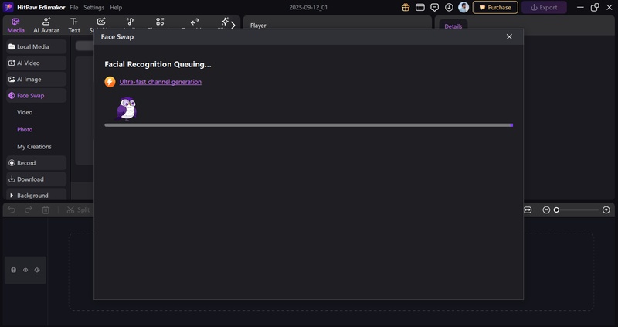
Task: Choose Video under Face Swap
Action: click(25, 112)
